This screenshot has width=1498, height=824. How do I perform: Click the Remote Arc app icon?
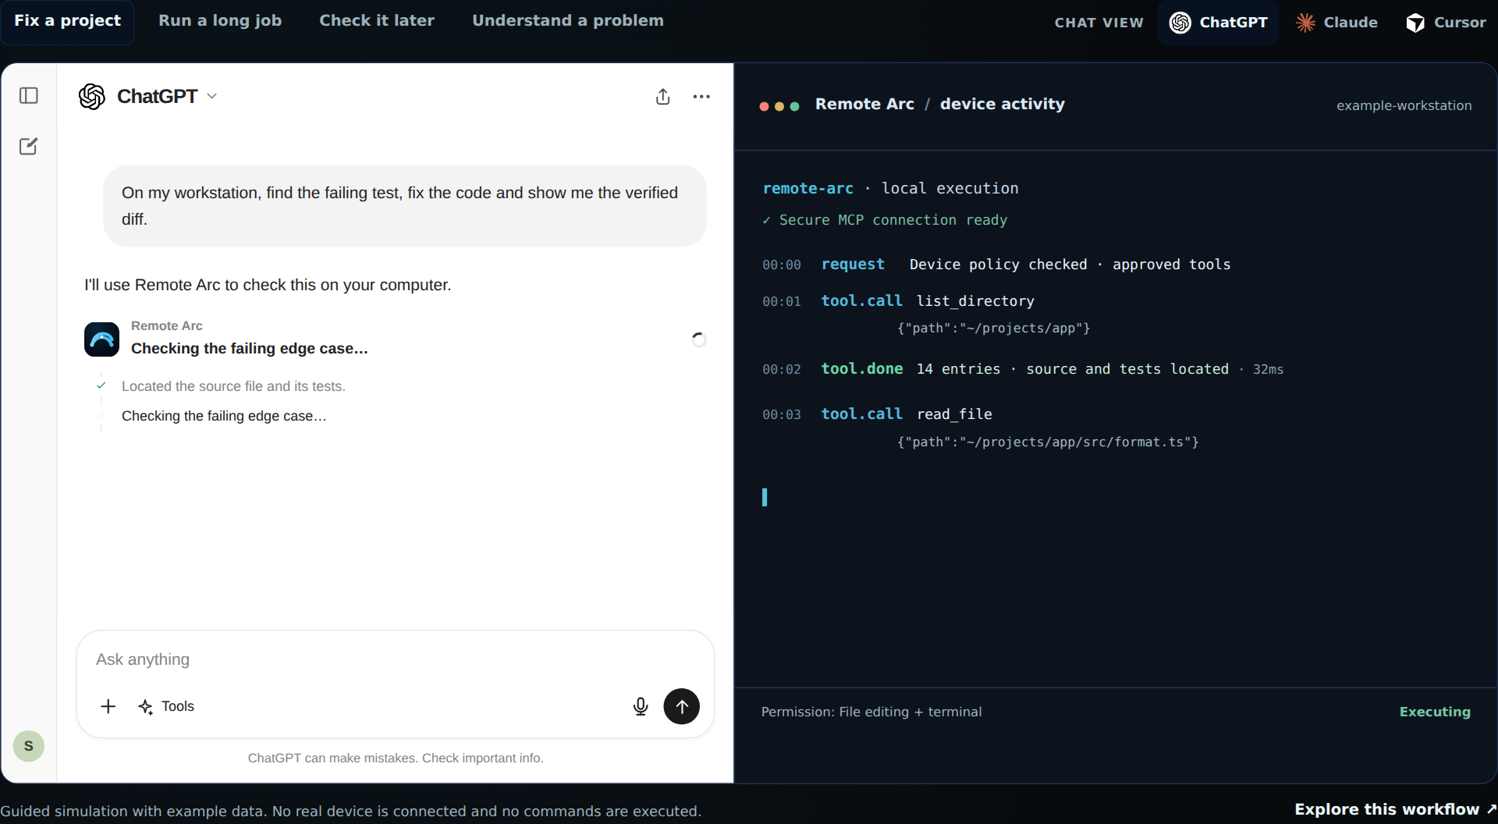101,339
